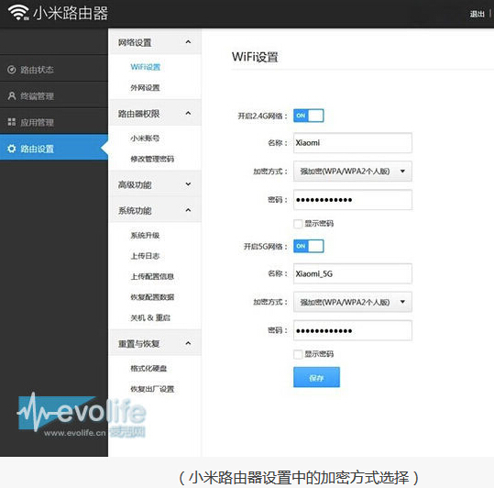Open the 终端管理 sidebar menu
This screenshot has width=494, height=488.
54,95
